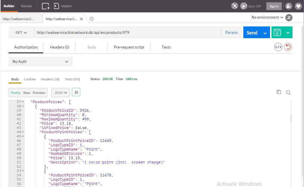Collapse fold arrow at line 53

click(x=23, y=171)
